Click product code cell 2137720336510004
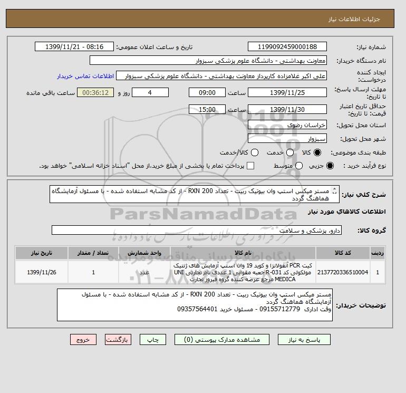The height and width of the screenshot is (393, 406). (343, 272)
